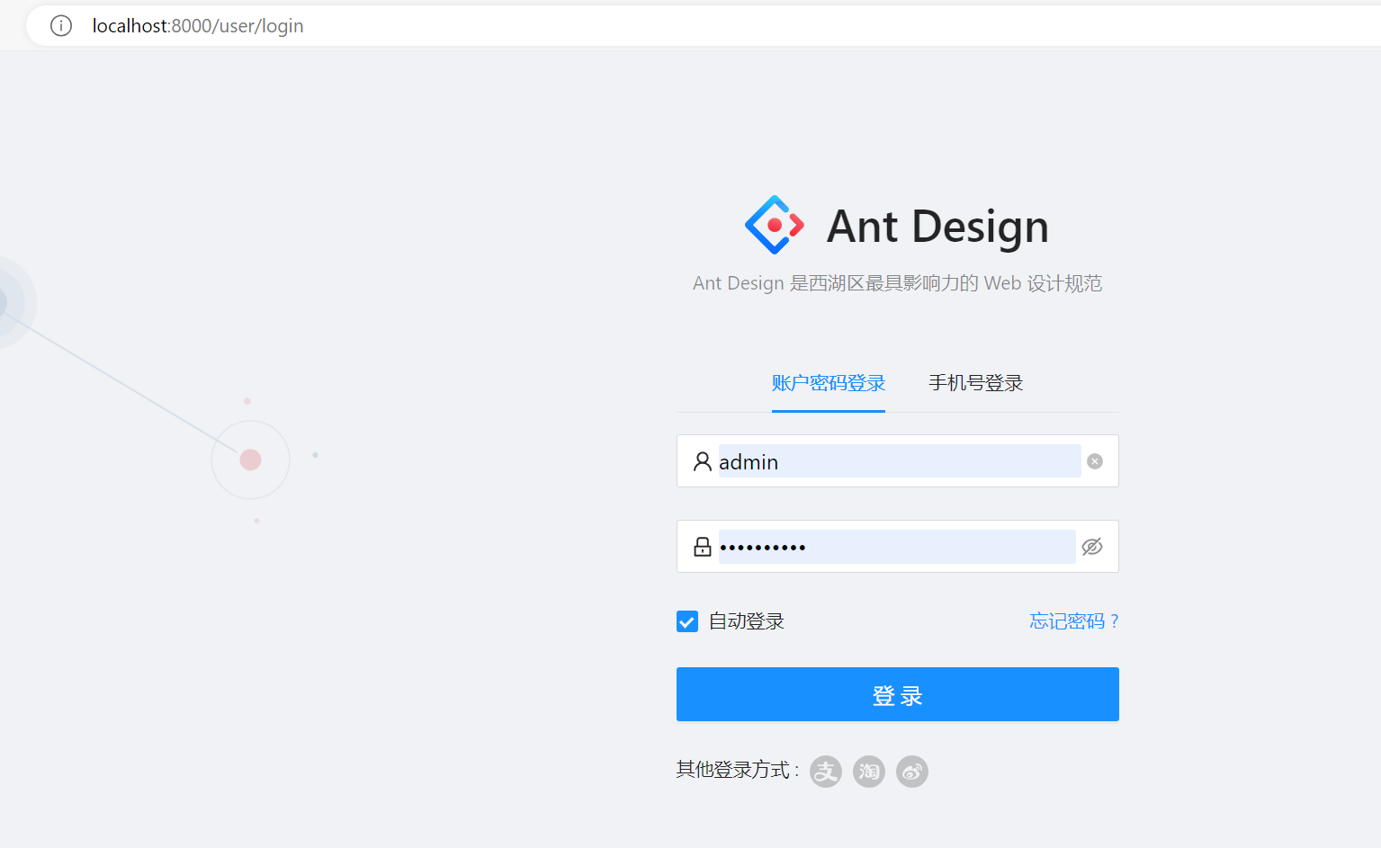Click the Ant Design title text
Image resolution: width=1381 pixels, height=848 pixels.
(x=938, y=226)
